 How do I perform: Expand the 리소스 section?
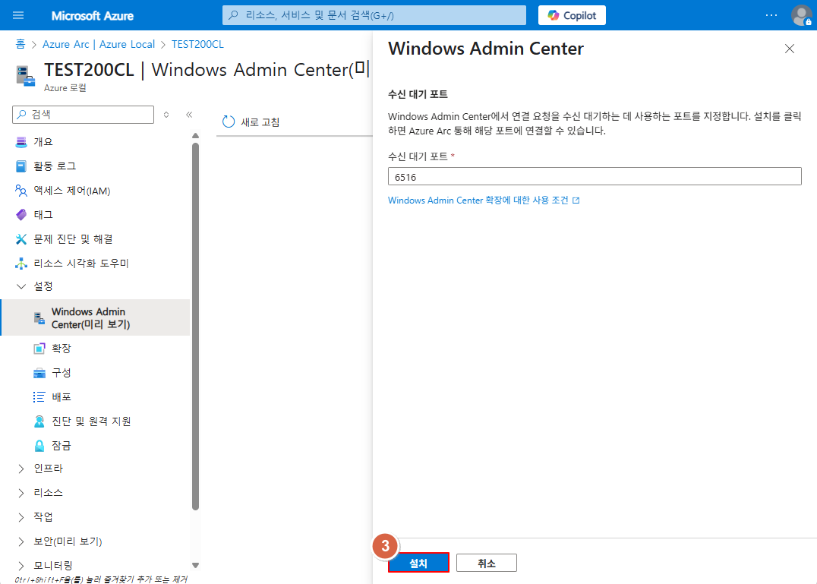coord(21,493)
